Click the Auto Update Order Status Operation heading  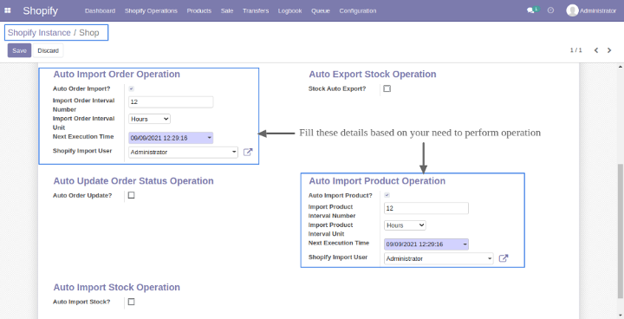click(x=133, y=181)
